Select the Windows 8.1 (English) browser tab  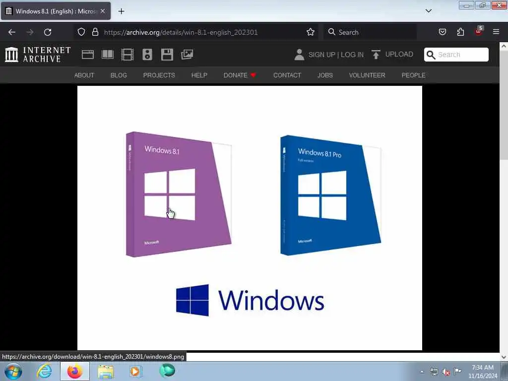[x=56, y=11]
